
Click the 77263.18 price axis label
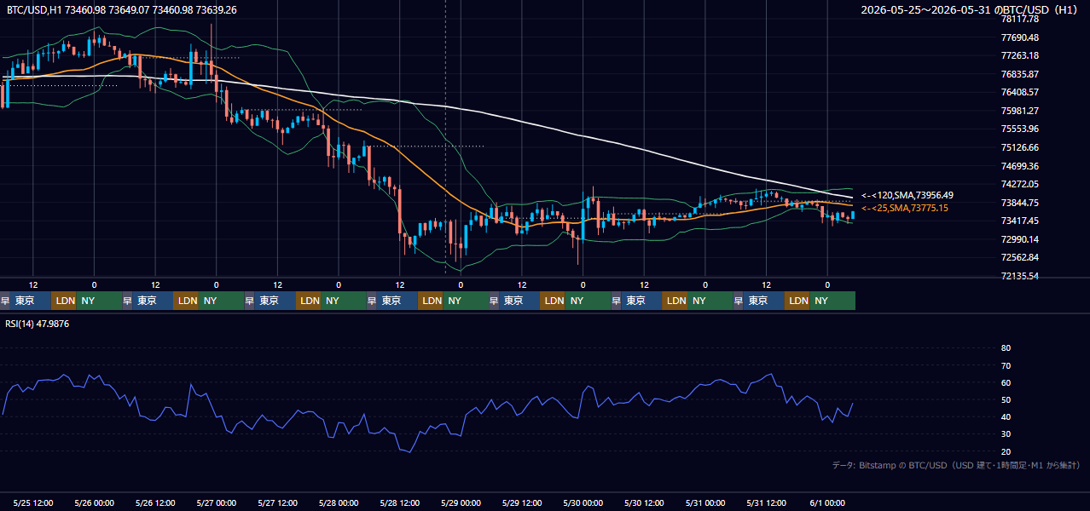[x=1020, y=55]
